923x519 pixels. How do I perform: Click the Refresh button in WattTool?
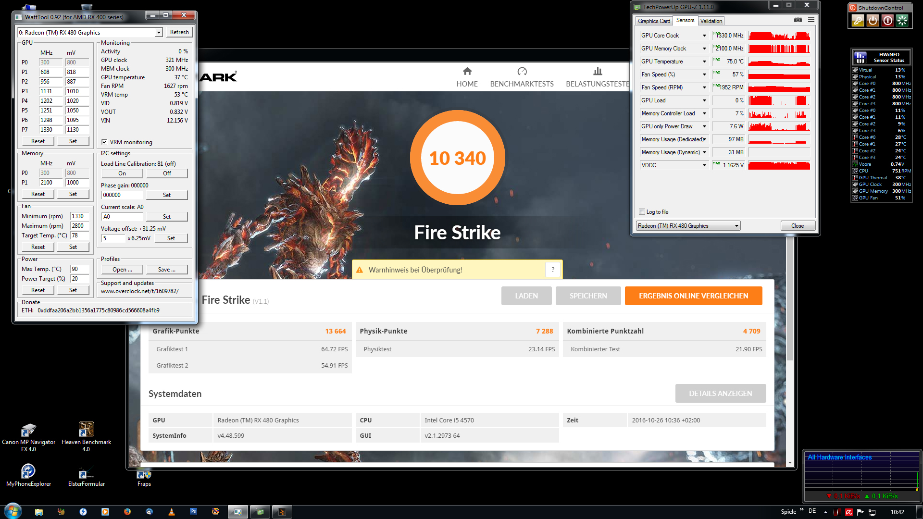179,32
